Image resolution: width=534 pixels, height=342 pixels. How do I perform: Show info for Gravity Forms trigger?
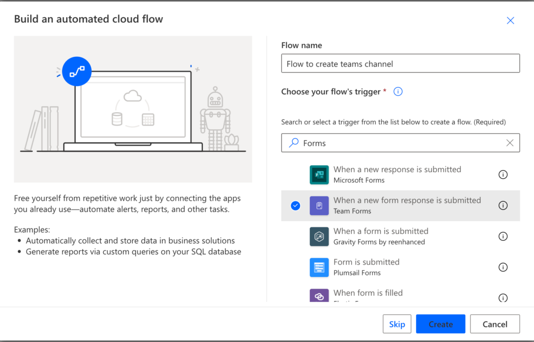503,236
